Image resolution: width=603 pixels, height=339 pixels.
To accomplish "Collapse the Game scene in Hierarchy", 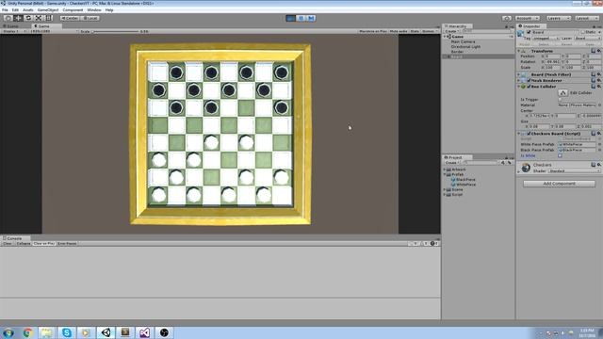I will [x=445, y=37].
